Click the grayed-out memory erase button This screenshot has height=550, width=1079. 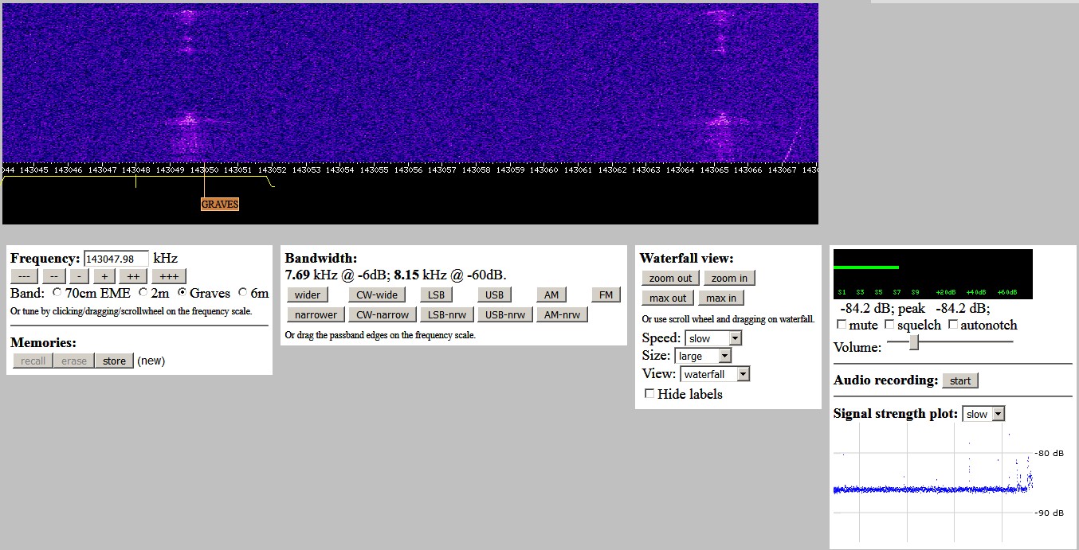[x=74, y=361]
